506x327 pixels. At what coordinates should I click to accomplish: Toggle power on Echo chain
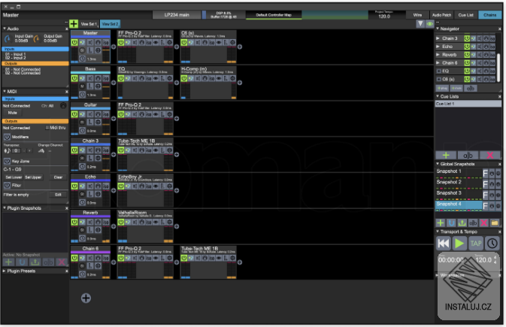pyautogui.click(x=74, y=186)
